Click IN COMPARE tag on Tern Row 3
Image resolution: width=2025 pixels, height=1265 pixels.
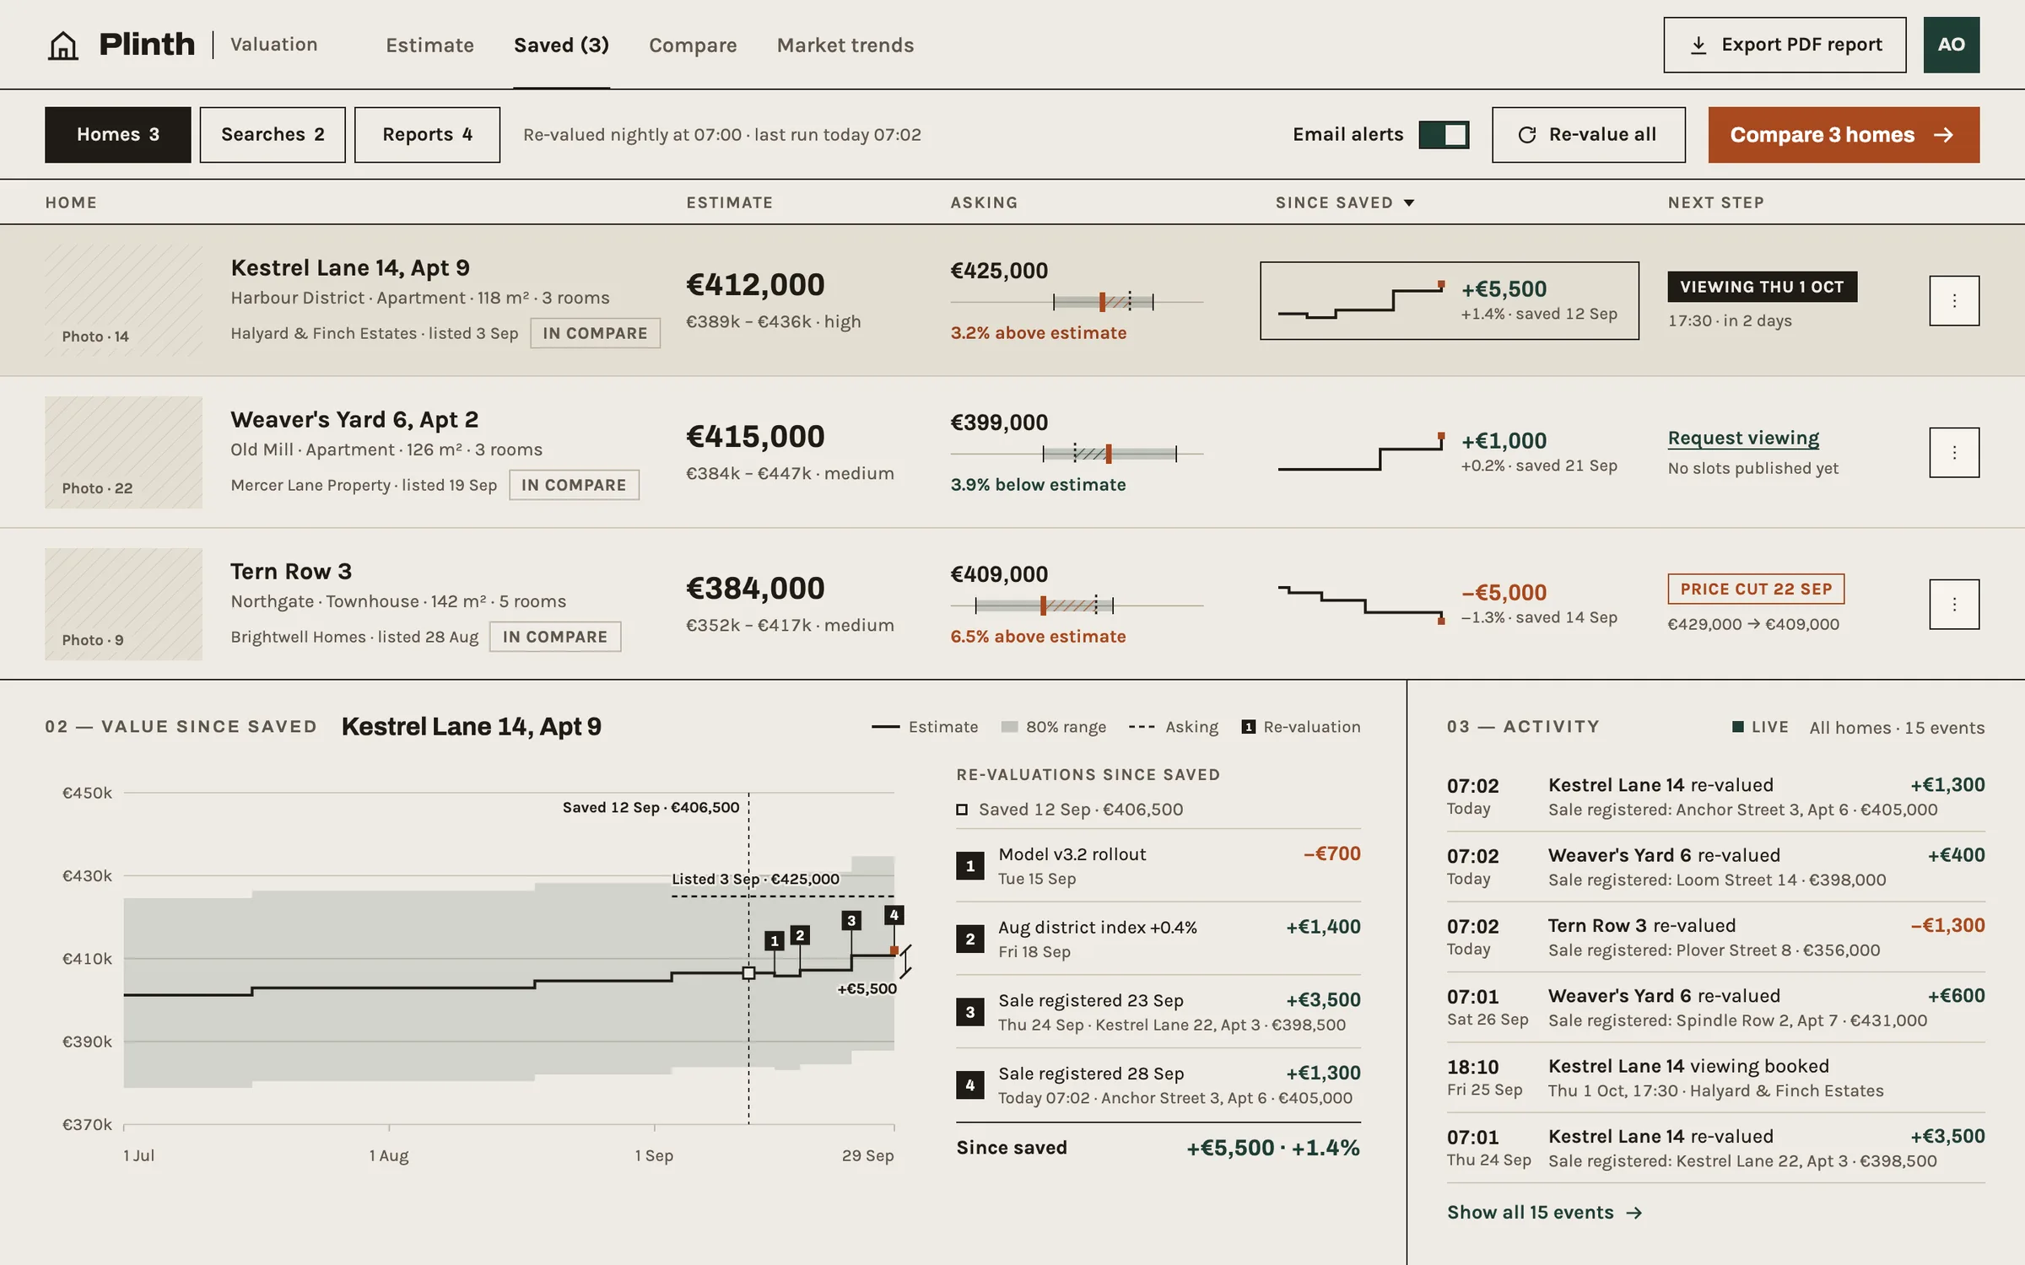(x=555, y=637)
